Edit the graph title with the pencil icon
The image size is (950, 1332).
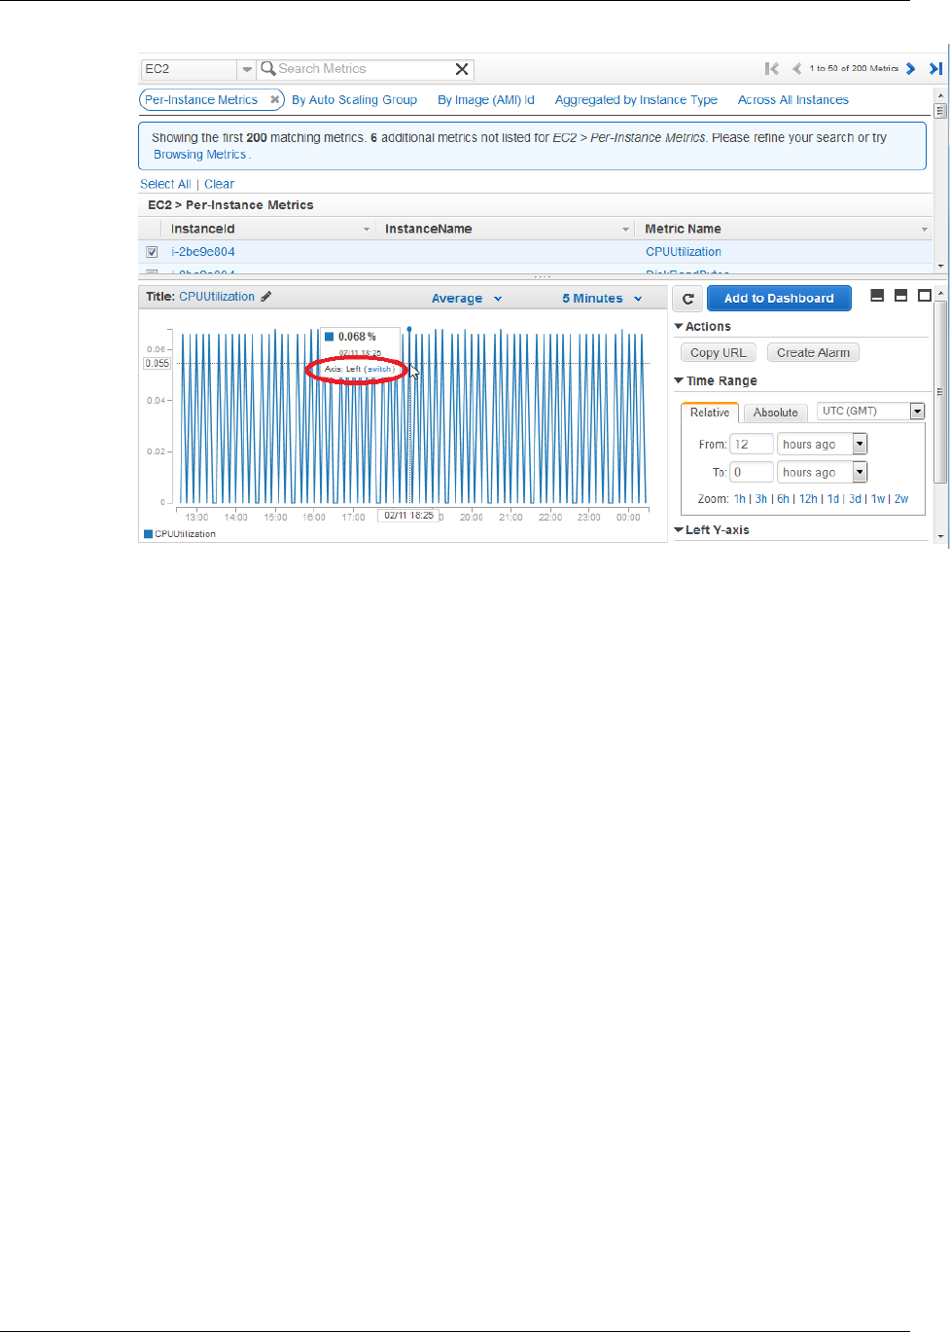266,297
